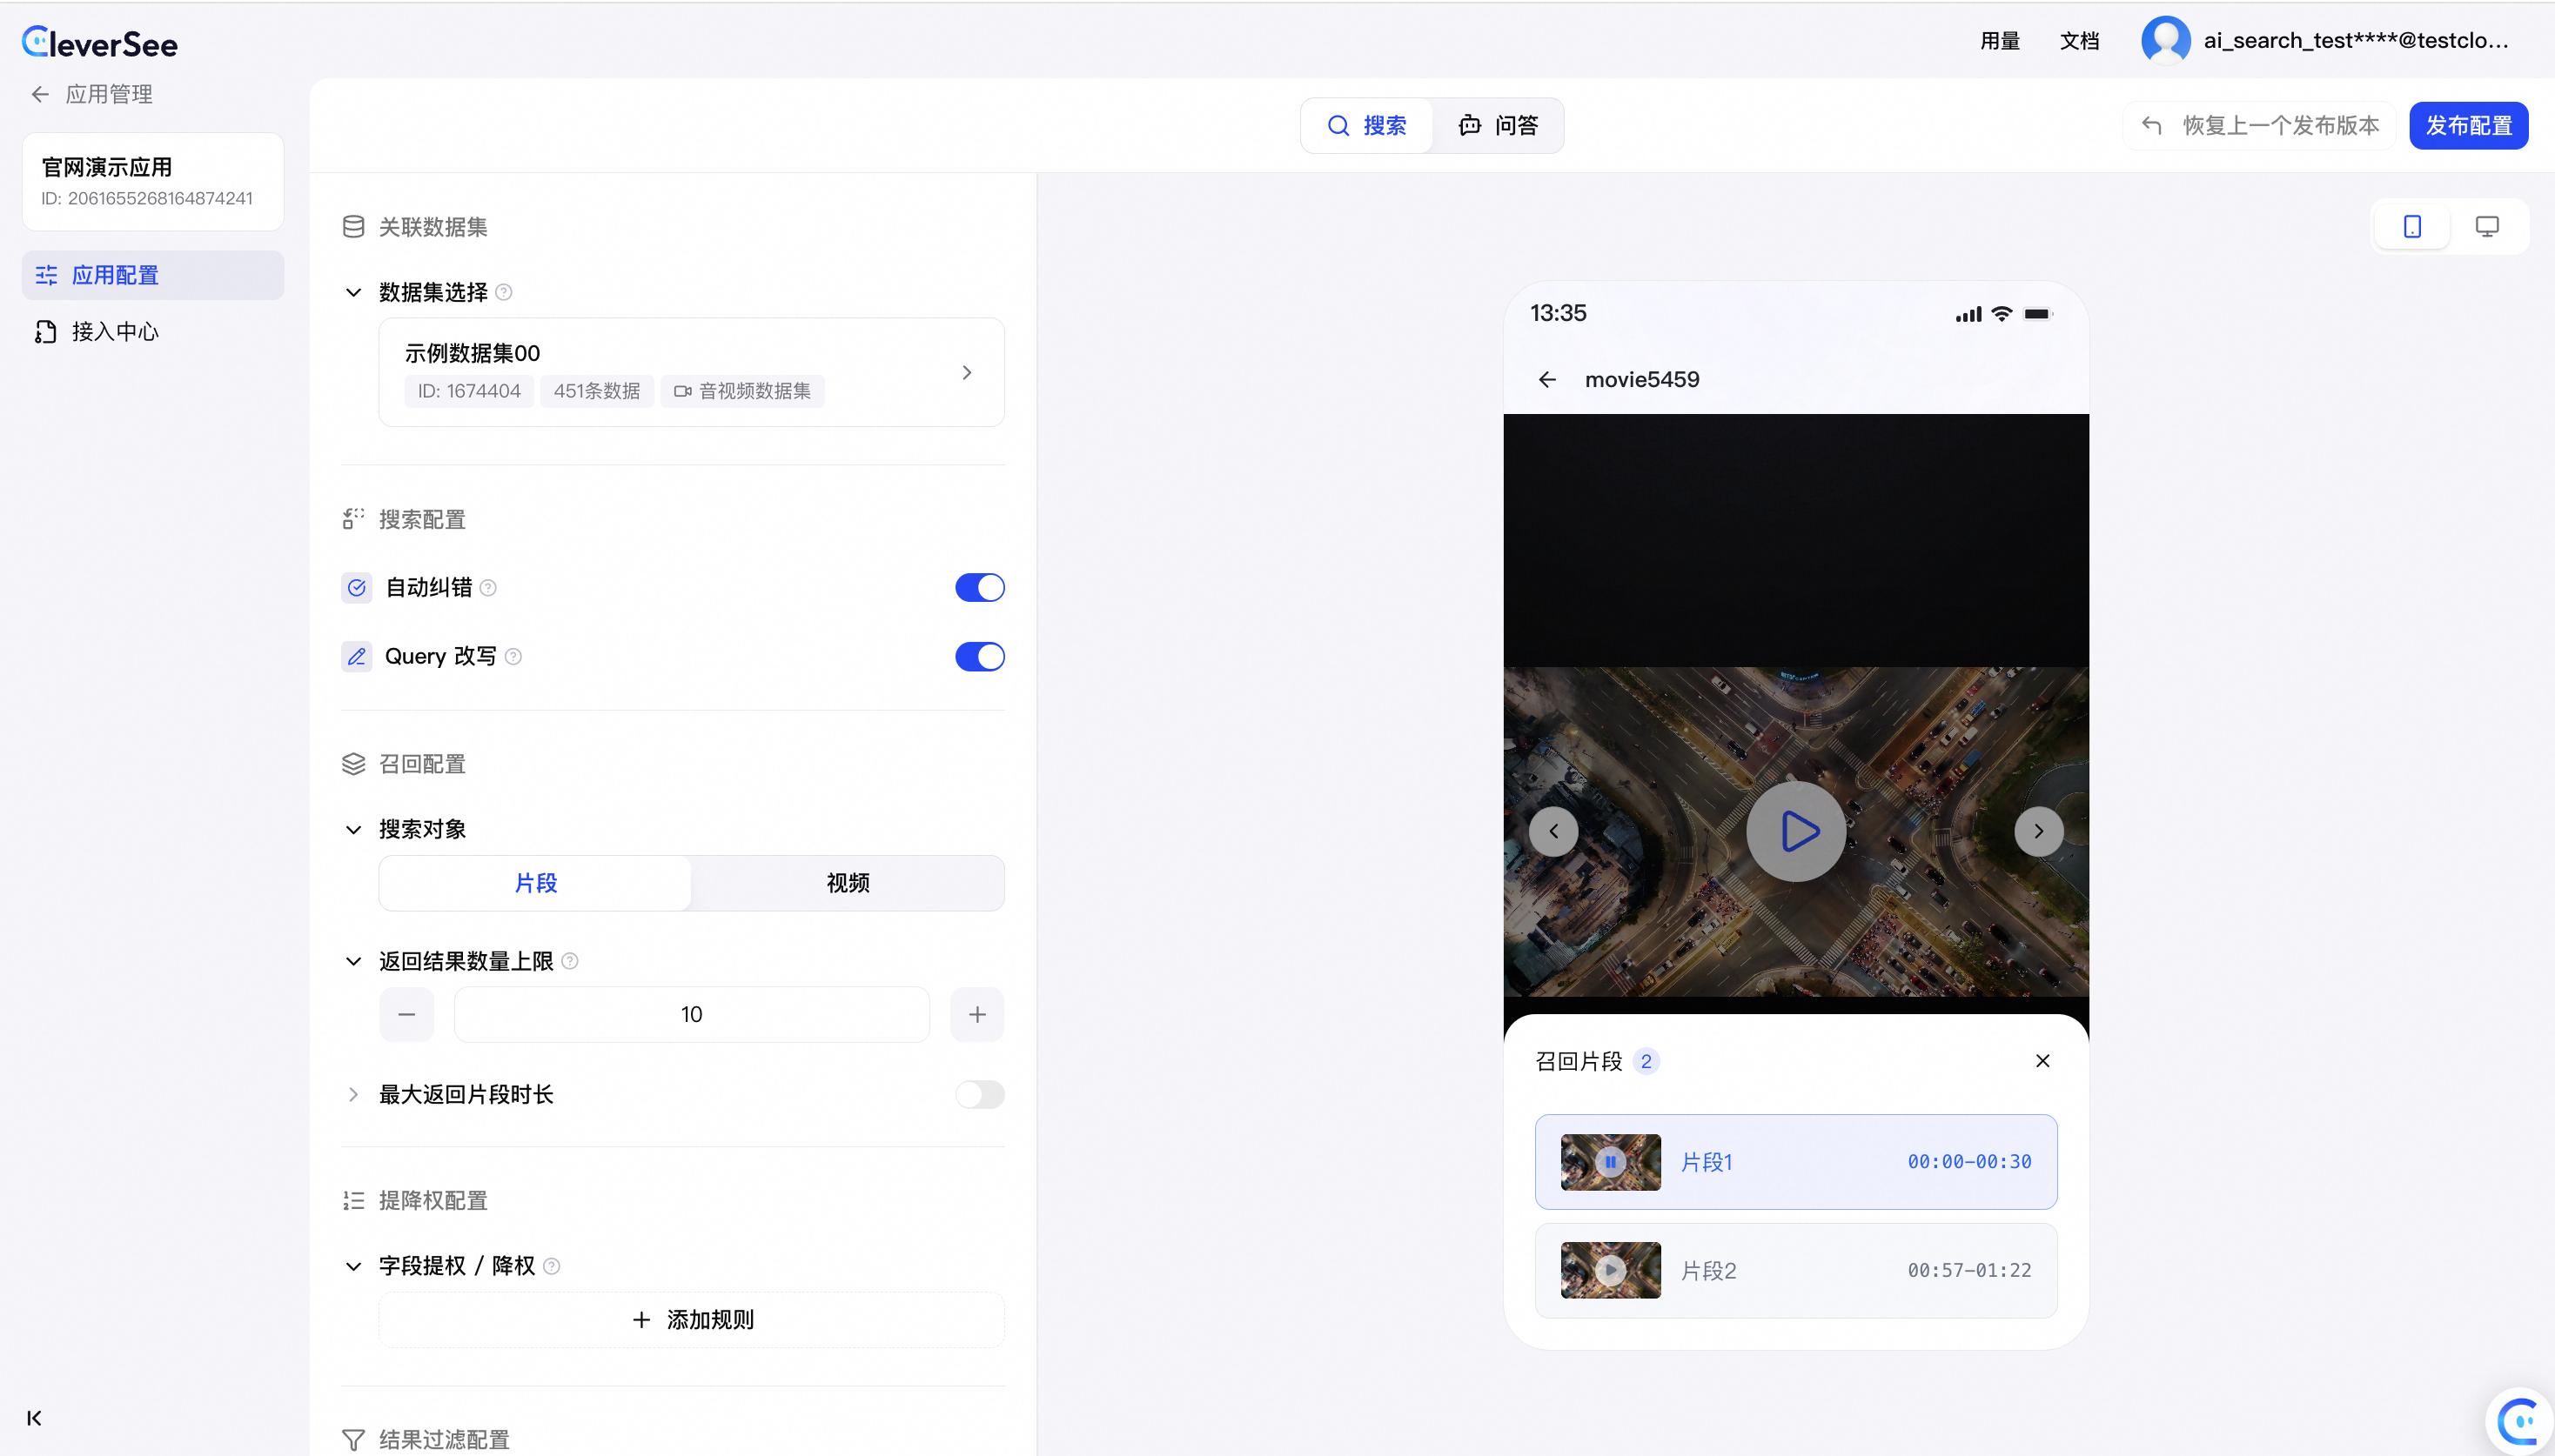
Task: Open 用量 in the top bar
Action: 2000,41
